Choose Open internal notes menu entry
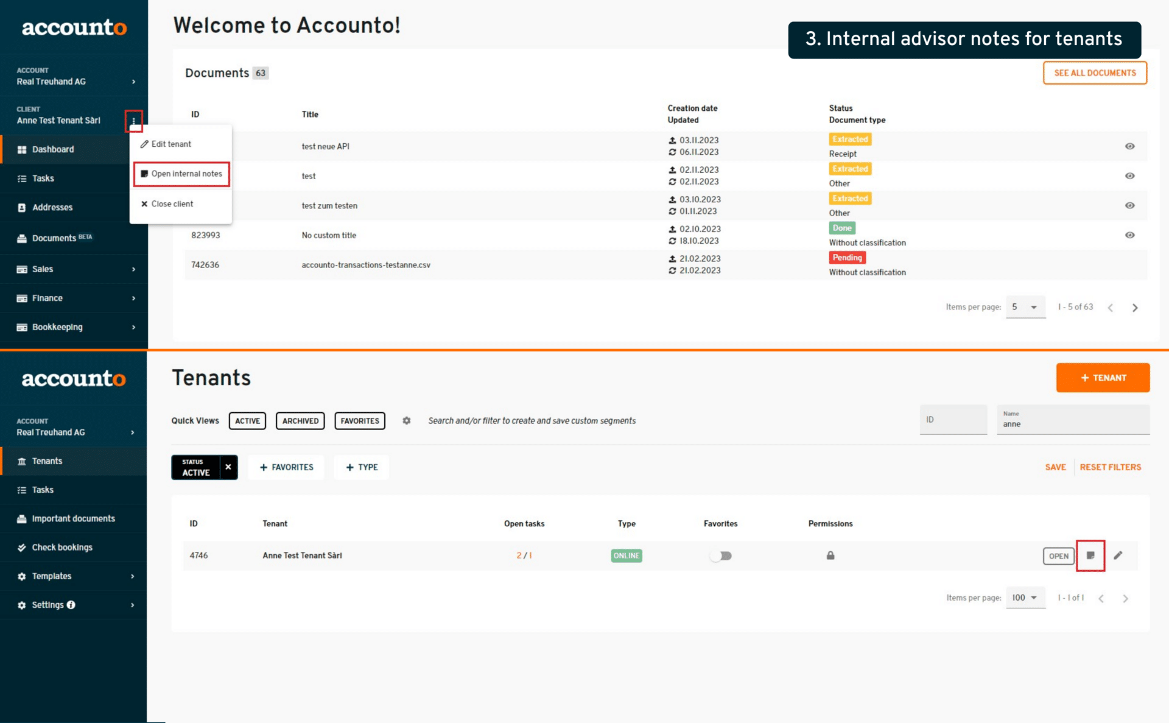Viewport: 1169px width, 723px height. tap(181, 174)
